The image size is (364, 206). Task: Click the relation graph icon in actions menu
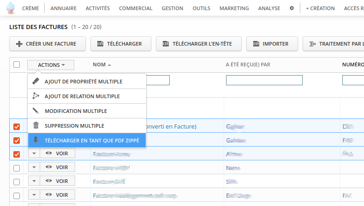[x=36, y=96]
